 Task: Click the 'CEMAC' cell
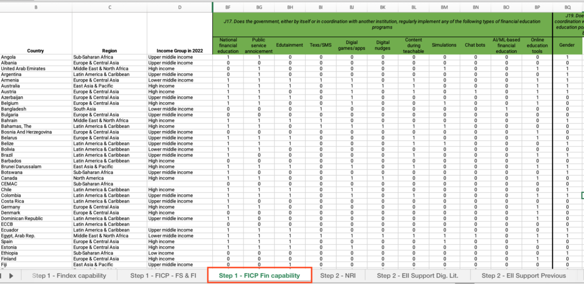36,184
